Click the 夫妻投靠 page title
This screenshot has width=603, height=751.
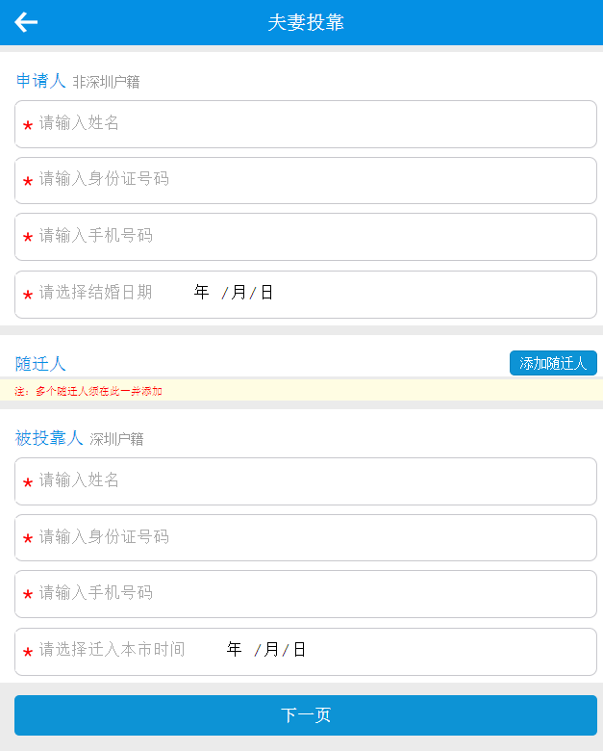[x=306, y=22]
